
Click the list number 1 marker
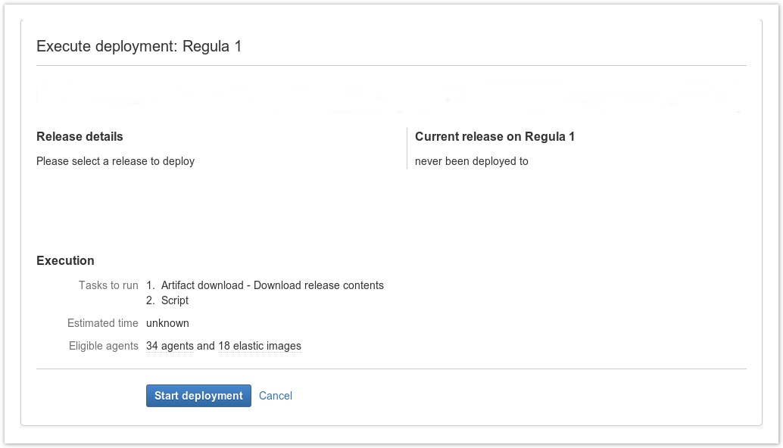tap(150, 285)
